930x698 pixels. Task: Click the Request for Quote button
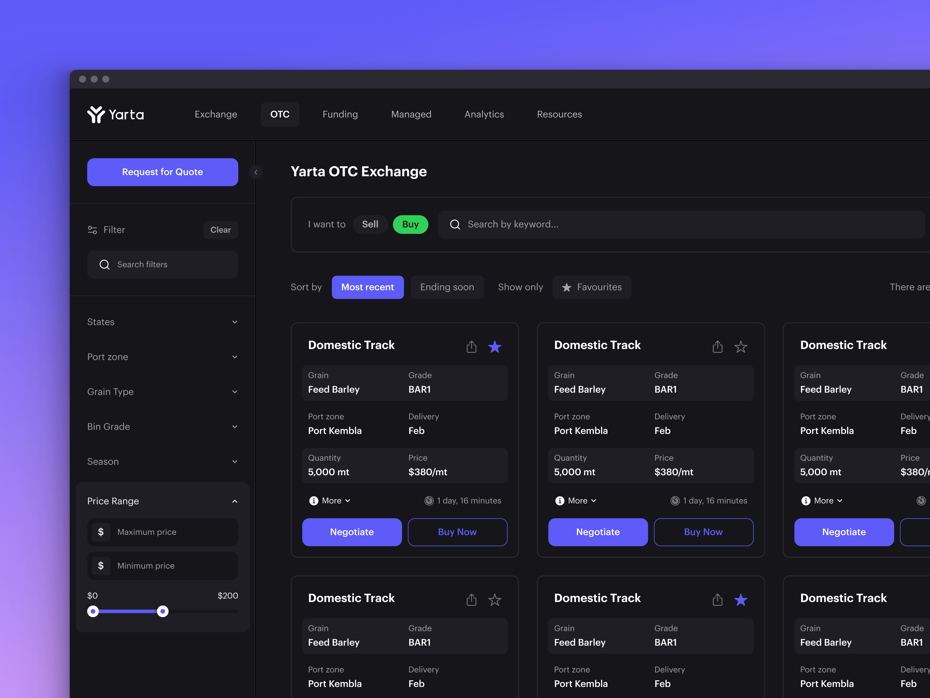click(163, 172)
